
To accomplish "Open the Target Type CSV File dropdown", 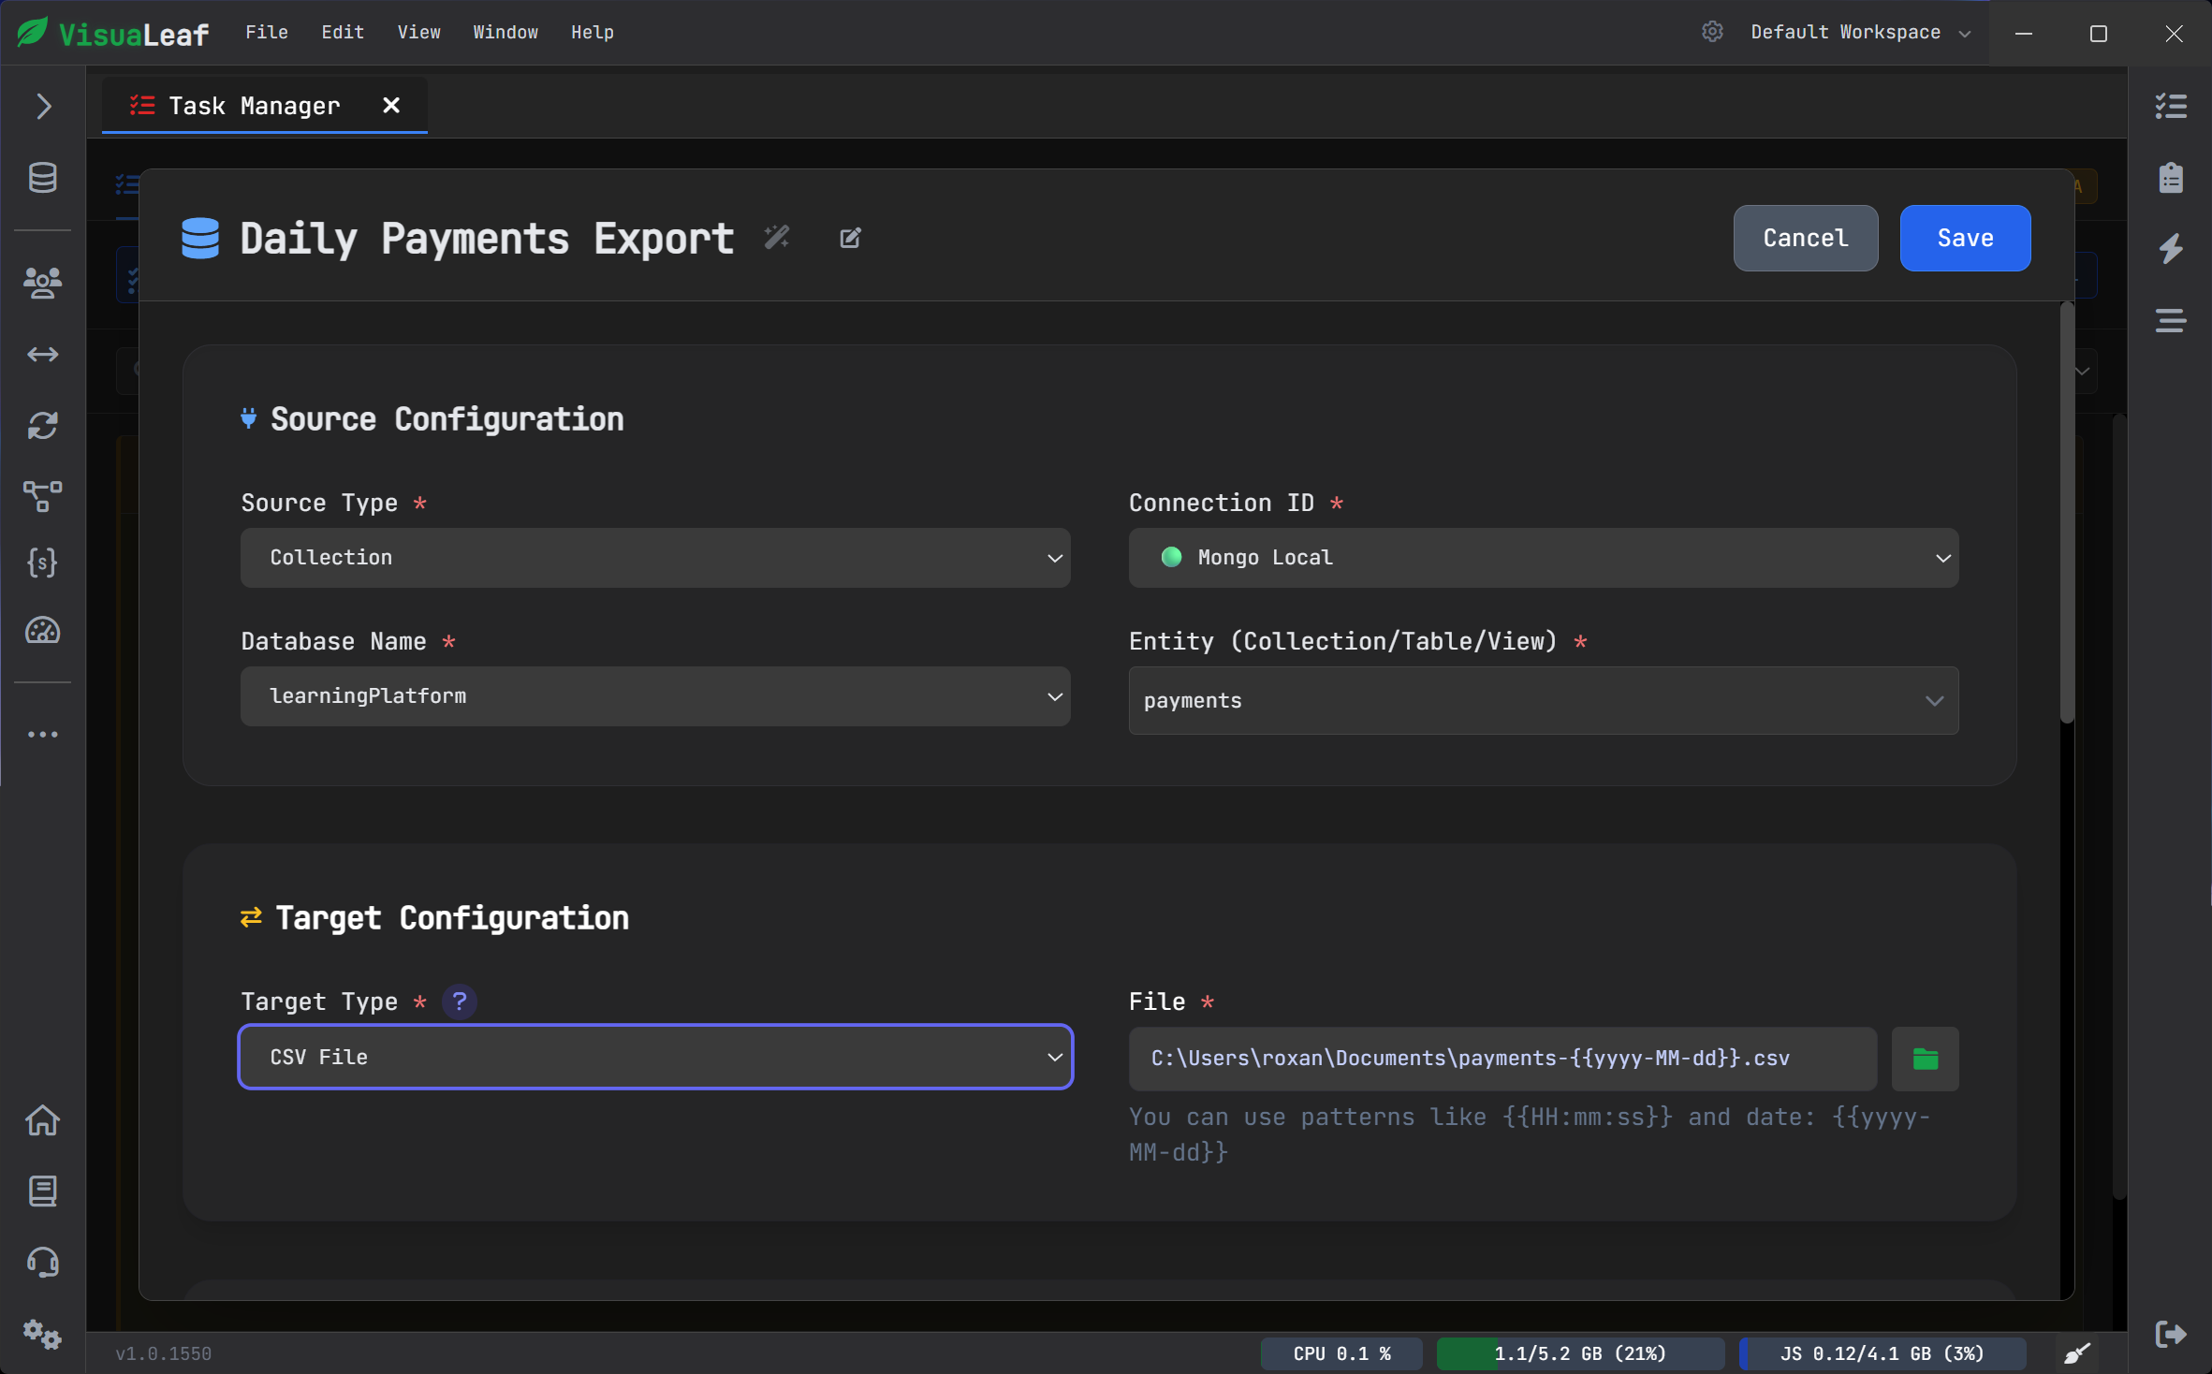I will (655, 1057).
